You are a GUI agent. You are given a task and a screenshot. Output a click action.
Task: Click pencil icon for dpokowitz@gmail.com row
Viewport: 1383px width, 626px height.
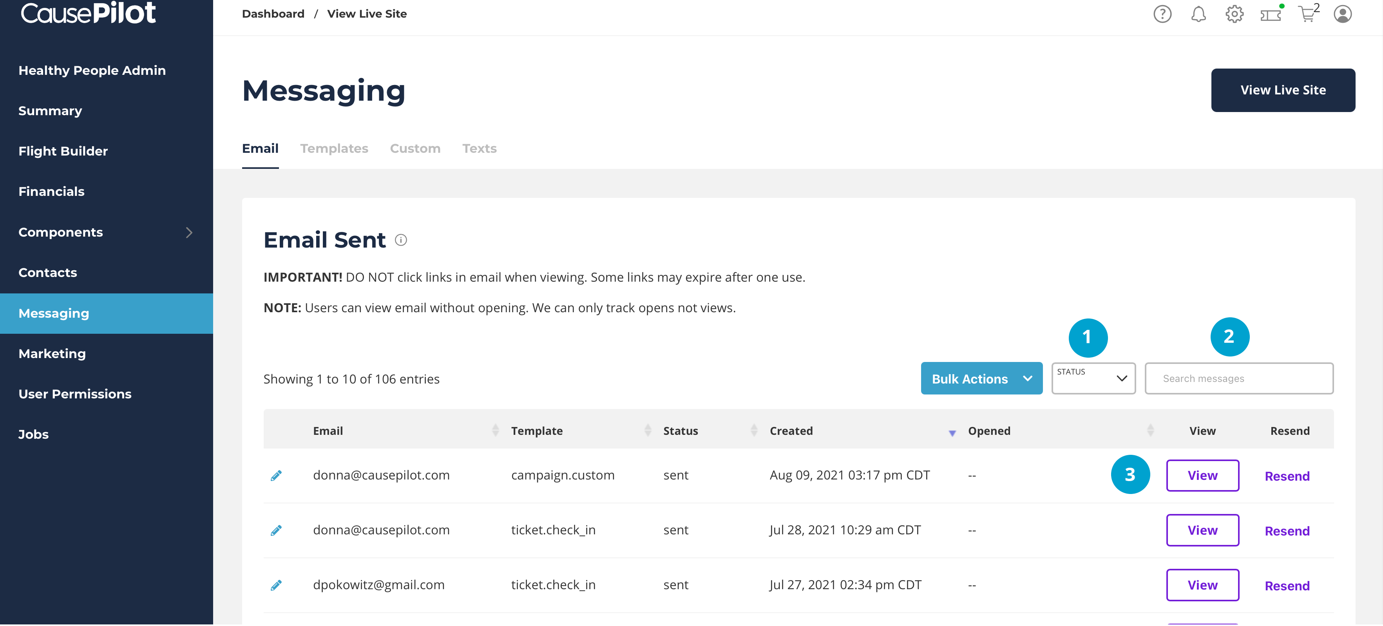click(276, 585)
